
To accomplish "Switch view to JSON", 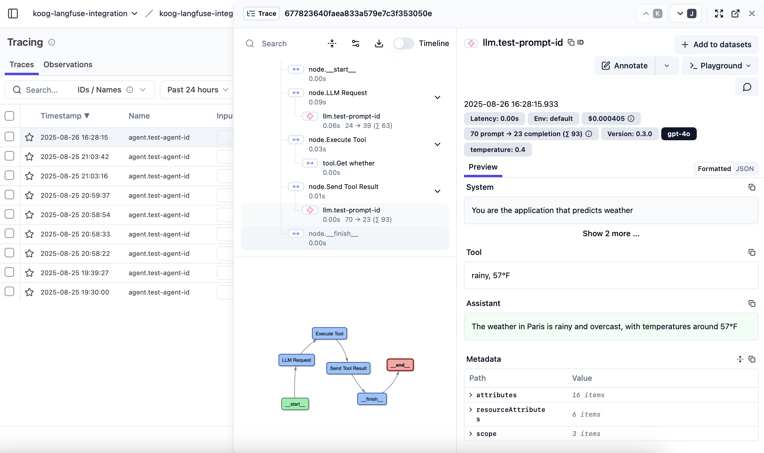I will click(744, 168).
